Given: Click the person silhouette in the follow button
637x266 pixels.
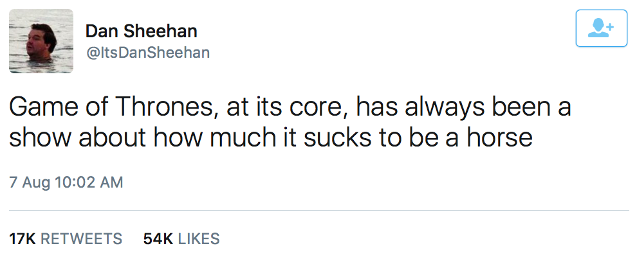Looking at the screenshot, I should point(598,28).
